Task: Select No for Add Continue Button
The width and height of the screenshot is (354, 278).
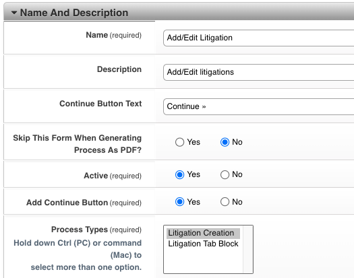Action: point(225,202)
